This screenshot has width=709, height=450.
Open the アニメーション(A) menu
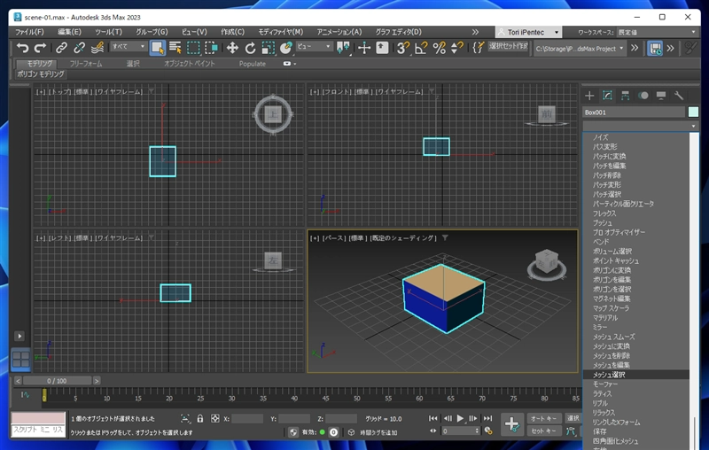click(339, 32)
